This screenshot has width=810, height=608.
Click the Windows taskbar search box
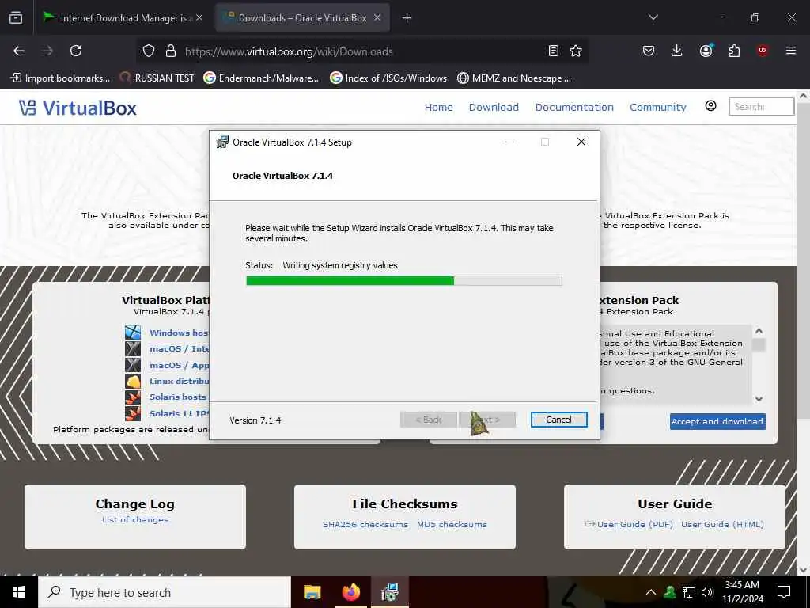click(x=165, y=592)
